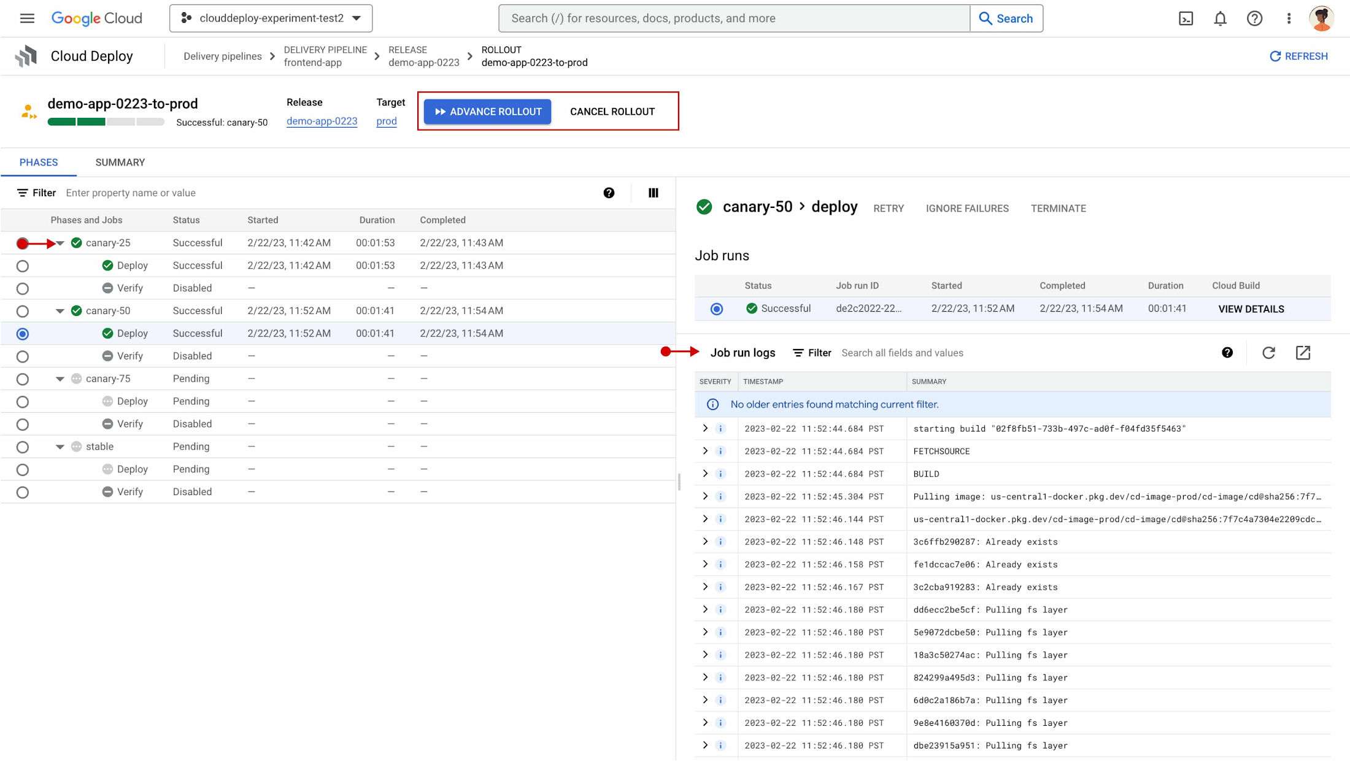Open job run logs in new window icon
This screenshot has height=784, width=1350.
coord(1303,353)
